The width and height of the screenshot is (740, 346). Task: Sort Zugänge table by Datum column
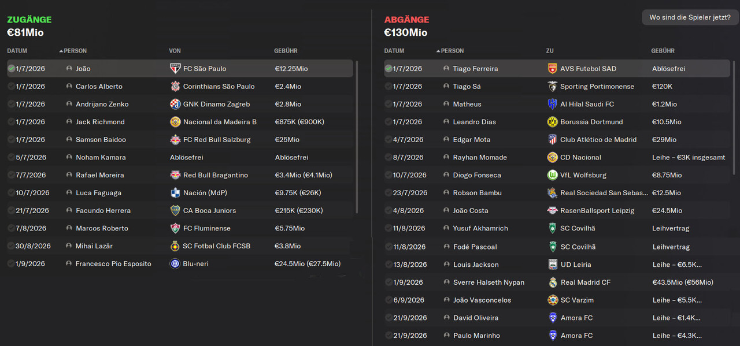point(17,51)
